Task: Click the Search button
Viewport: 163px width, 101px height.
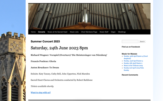Action: coord(142,42)
